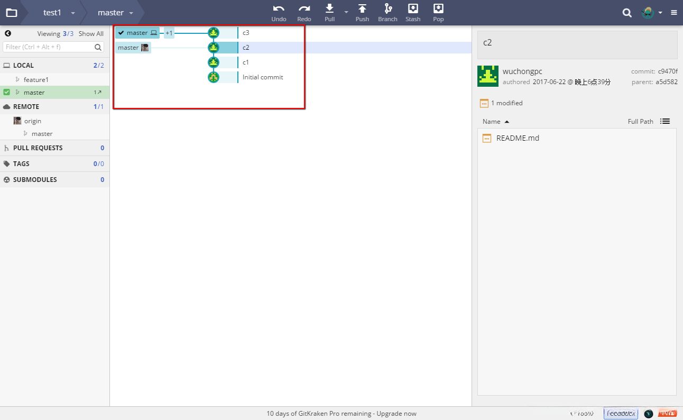Screen dimensions: 683x420
Task: Click the c2 commit message box
Action: (577, 44)
